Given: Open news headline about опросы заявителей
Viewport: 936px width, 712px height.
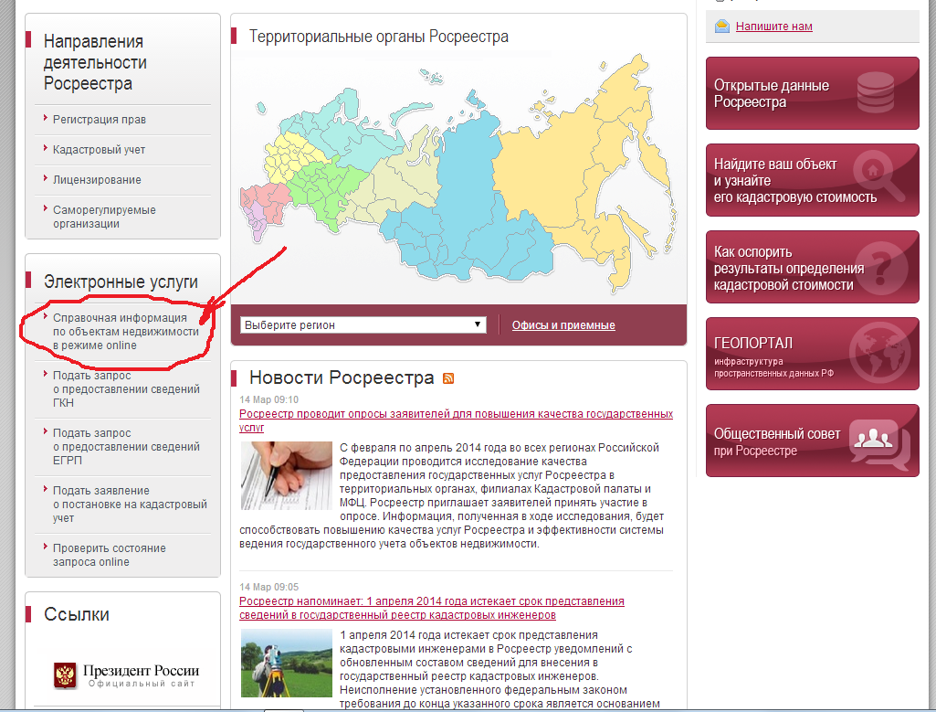Looking at the screenshot, I should tap(455, 420).
